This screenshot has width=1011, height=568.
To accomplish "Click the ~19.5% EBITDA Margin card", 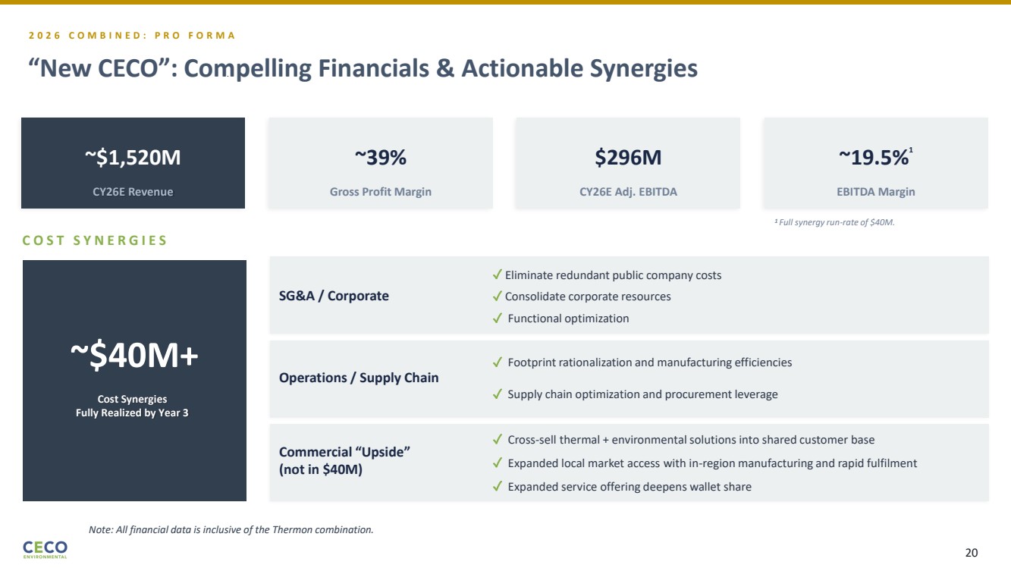I will [875, 163].
